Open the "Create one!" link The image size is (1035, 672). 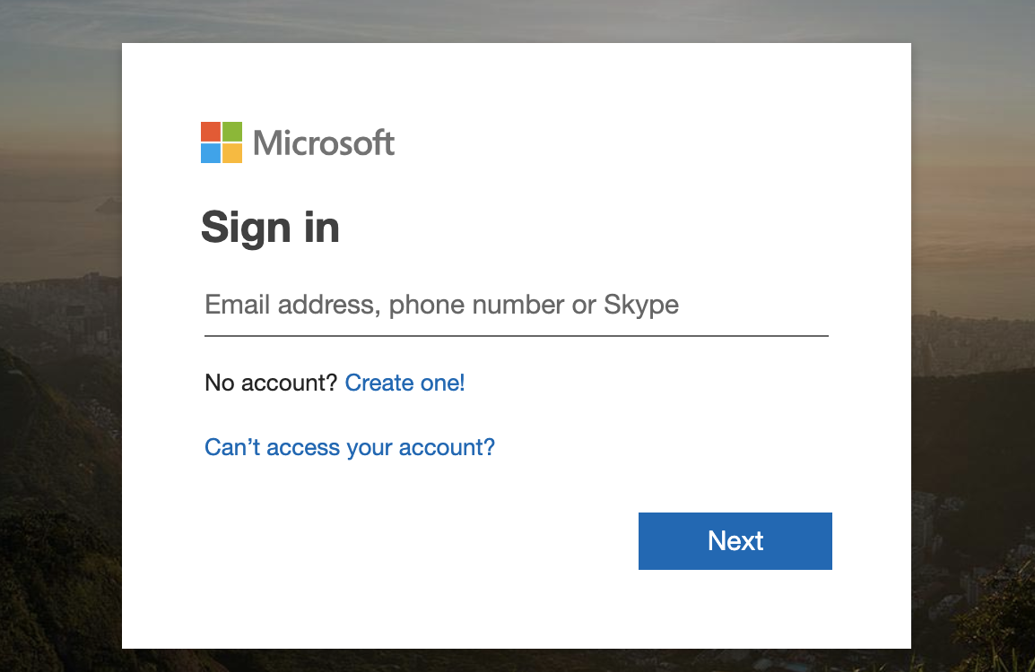click(x=404, y=383)
